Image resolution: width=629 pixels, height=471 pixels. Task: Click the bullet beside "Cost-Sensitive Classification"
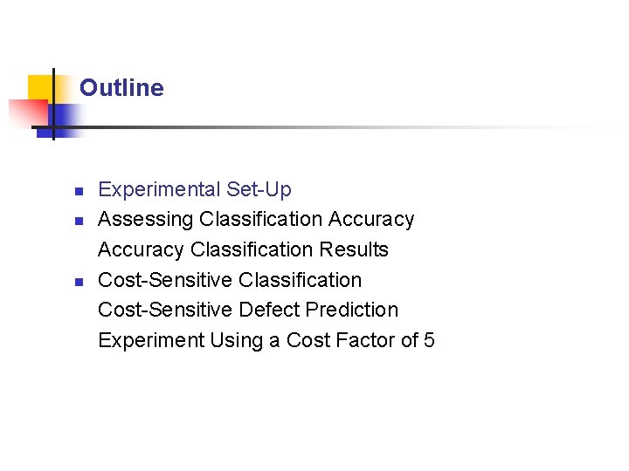tap(77, 282)
